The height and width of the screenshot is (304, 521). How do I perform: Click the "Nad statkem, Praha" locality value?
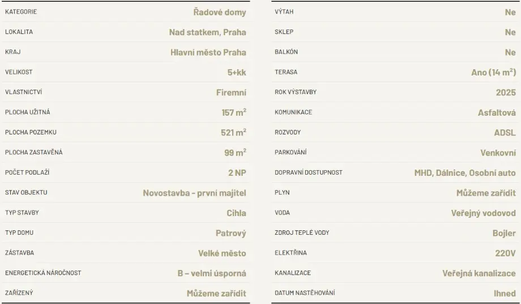[207, 32]
